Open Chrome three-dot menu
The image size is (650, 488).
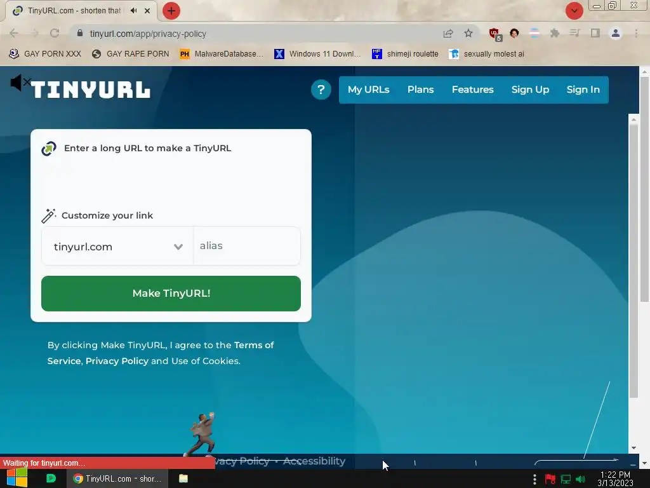pos(636,33)
